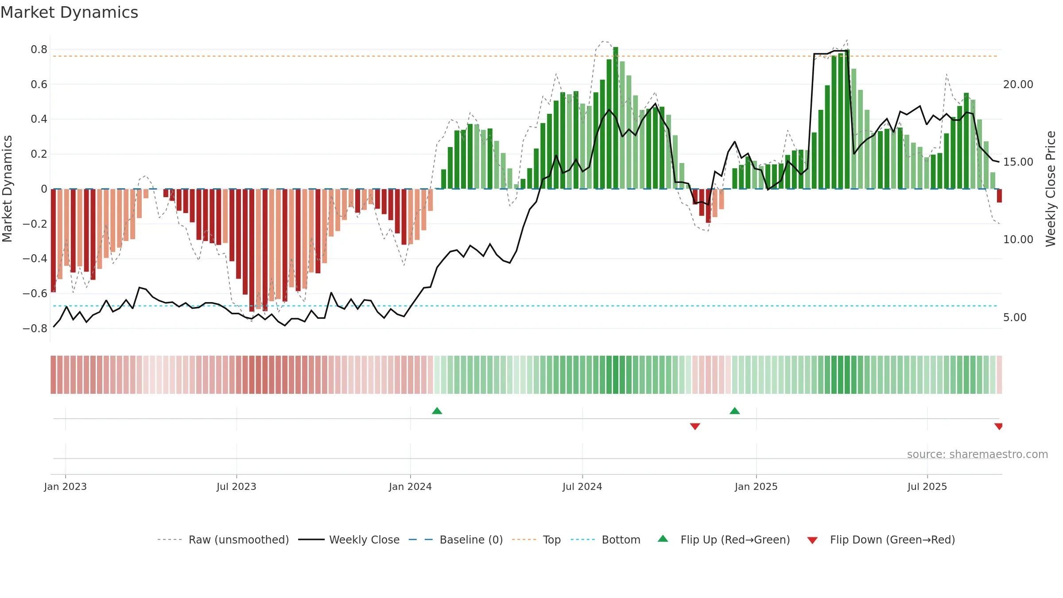Click the −0.4 left axis tick label
The image size is (1063, 598).
click(x=35, y=259)
